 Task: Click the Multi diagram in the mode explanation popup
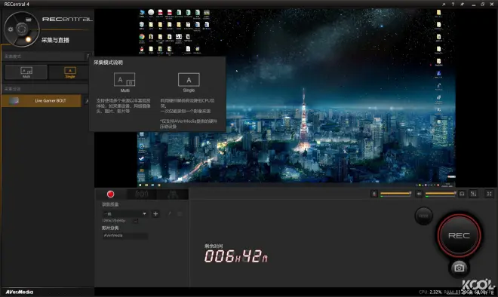tap(124, 80)
